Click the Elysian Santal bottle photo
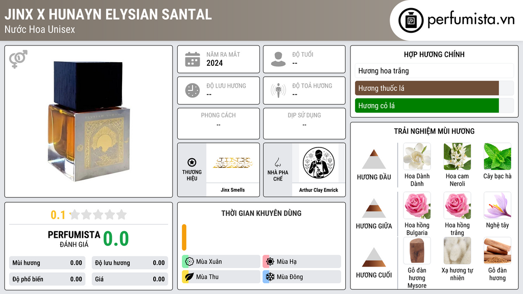 (89, 121)
